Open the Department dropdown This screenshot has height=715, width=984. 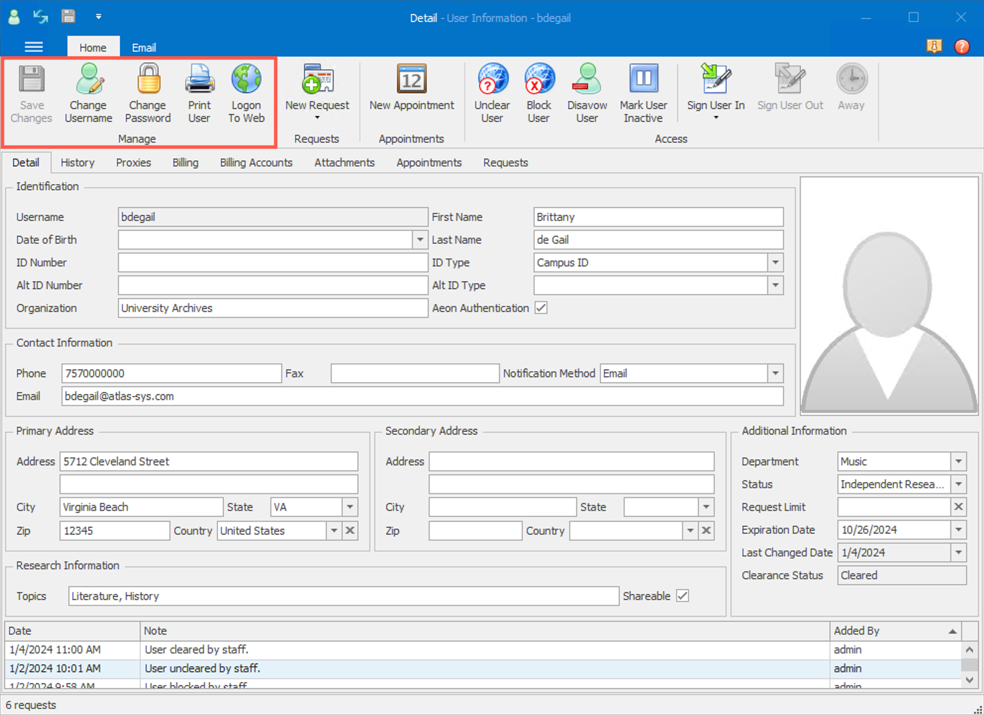pos(959,461)
